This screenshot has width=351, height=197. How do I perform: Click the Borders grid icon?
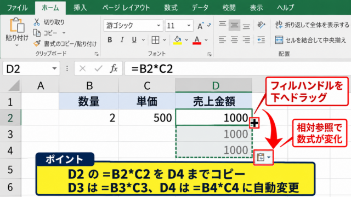155,40
